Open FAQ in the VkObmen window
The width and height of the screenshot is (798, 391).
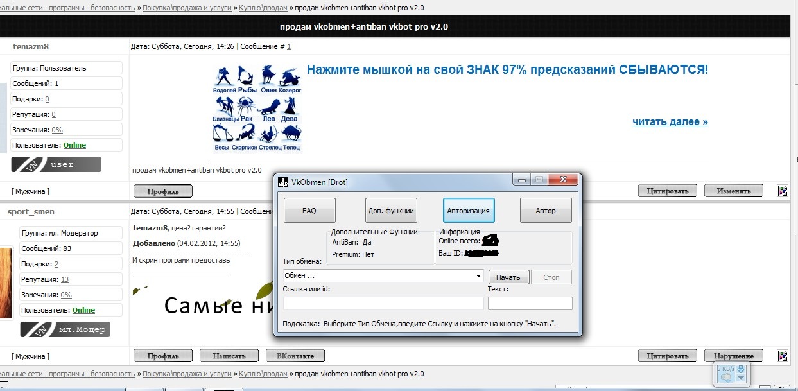coord(309,210)
